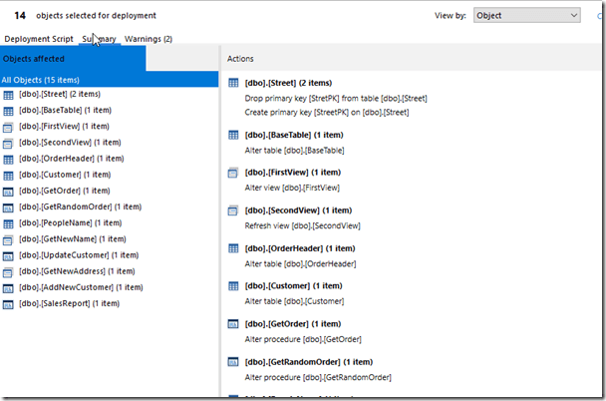The height and width of the screenshot is (401, 606).
Task: Open the Summary tab
Action: (x=99, y=39)
